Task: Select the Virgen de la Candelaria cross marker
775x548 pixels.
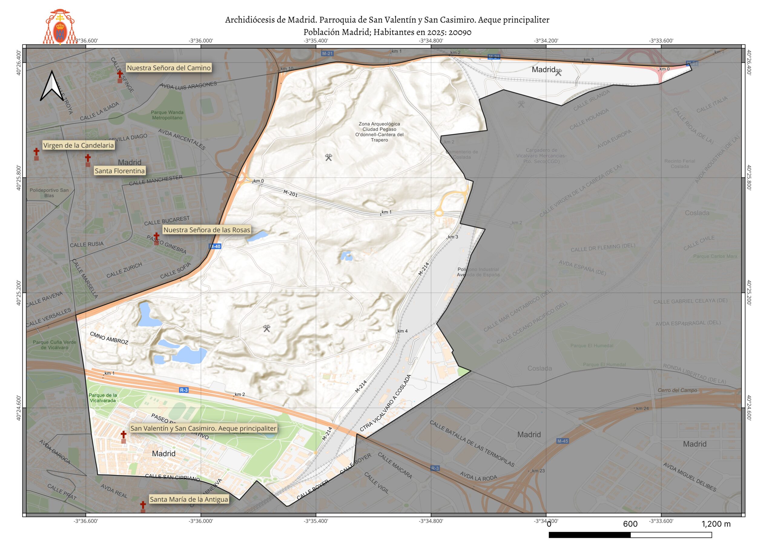Action: 36,152
